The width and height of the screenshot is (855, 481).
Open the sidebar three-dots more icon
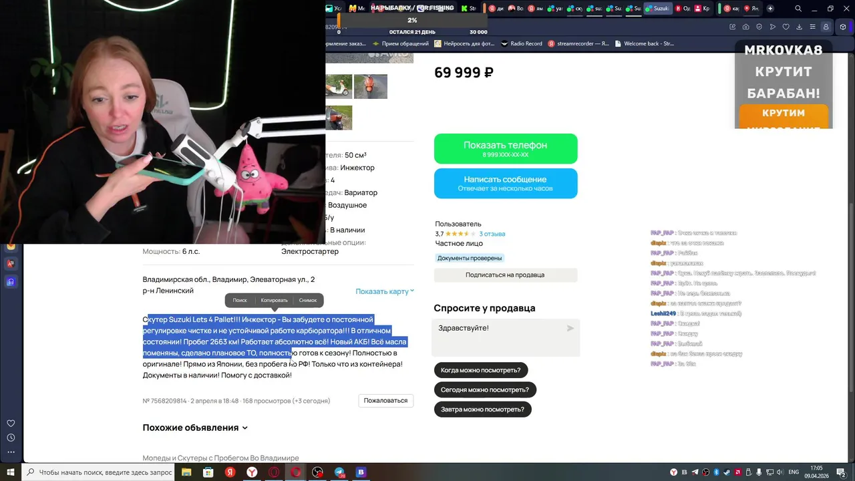(11, 452)
